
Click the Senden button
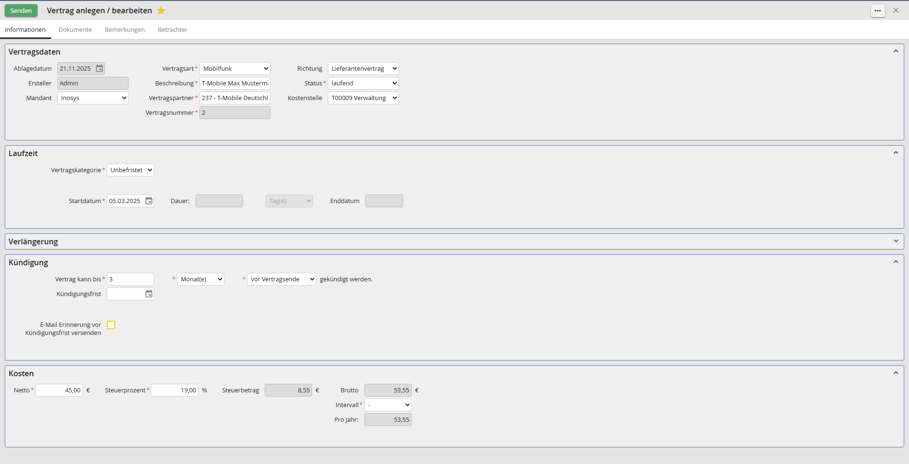pos(21,10)
